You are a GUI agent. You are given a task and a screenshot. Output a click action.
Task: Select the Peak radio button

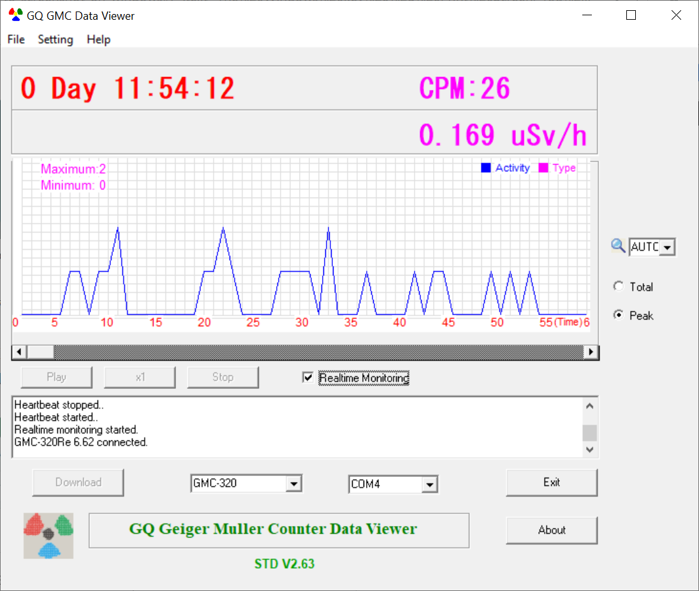(x=618, y=315)
